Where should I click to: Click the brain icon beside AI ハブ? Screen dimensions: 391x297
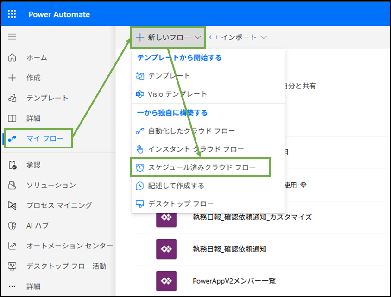click(12, 226)
